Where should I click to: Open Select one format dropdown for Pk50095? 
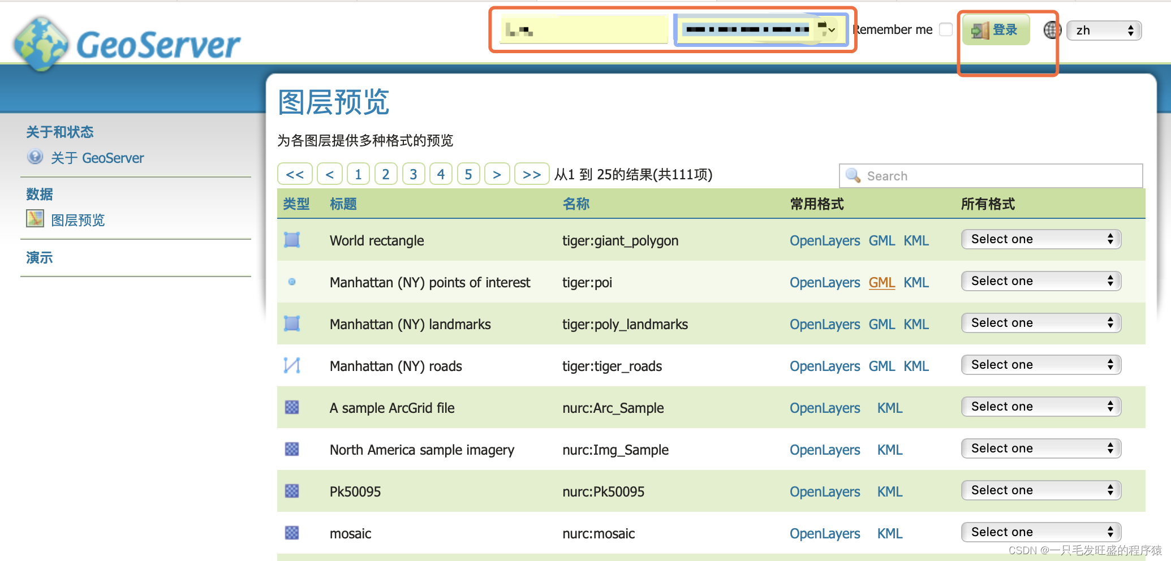tap(1040, 490)
